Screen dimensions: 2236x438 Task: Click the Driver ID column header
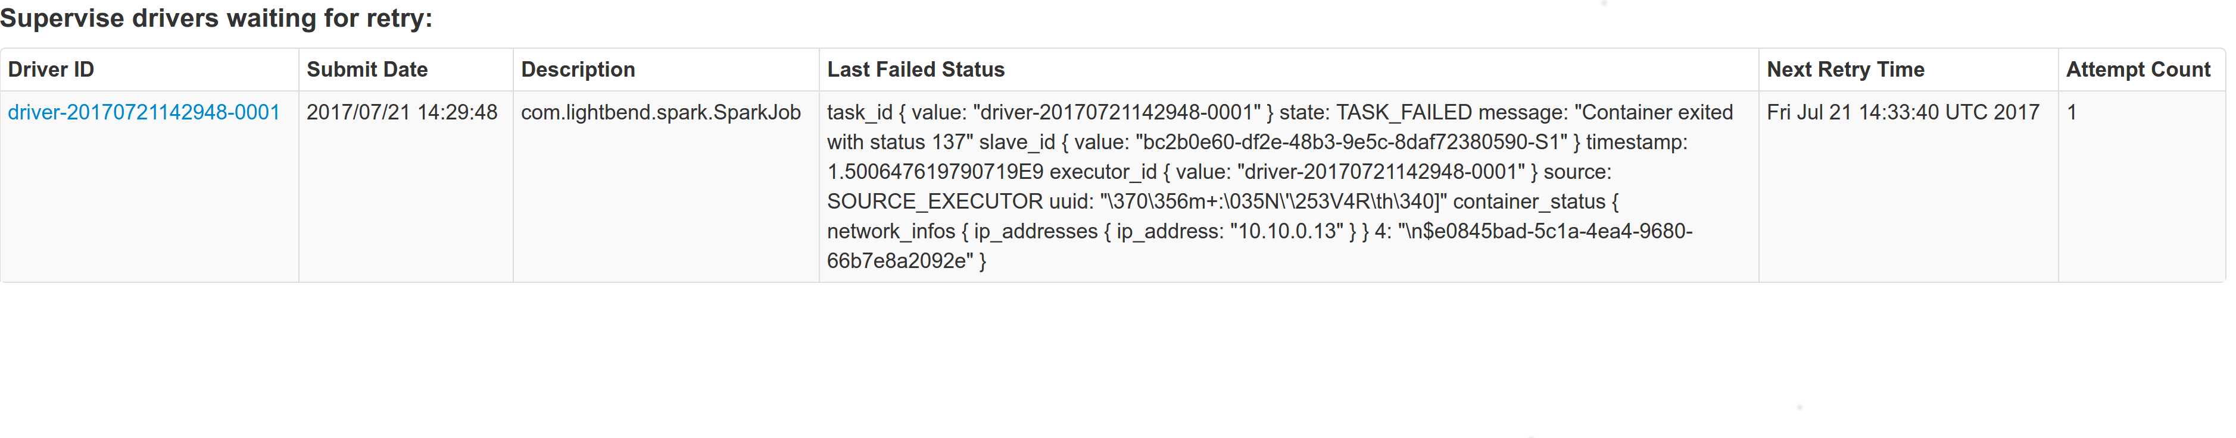[51, 70]
